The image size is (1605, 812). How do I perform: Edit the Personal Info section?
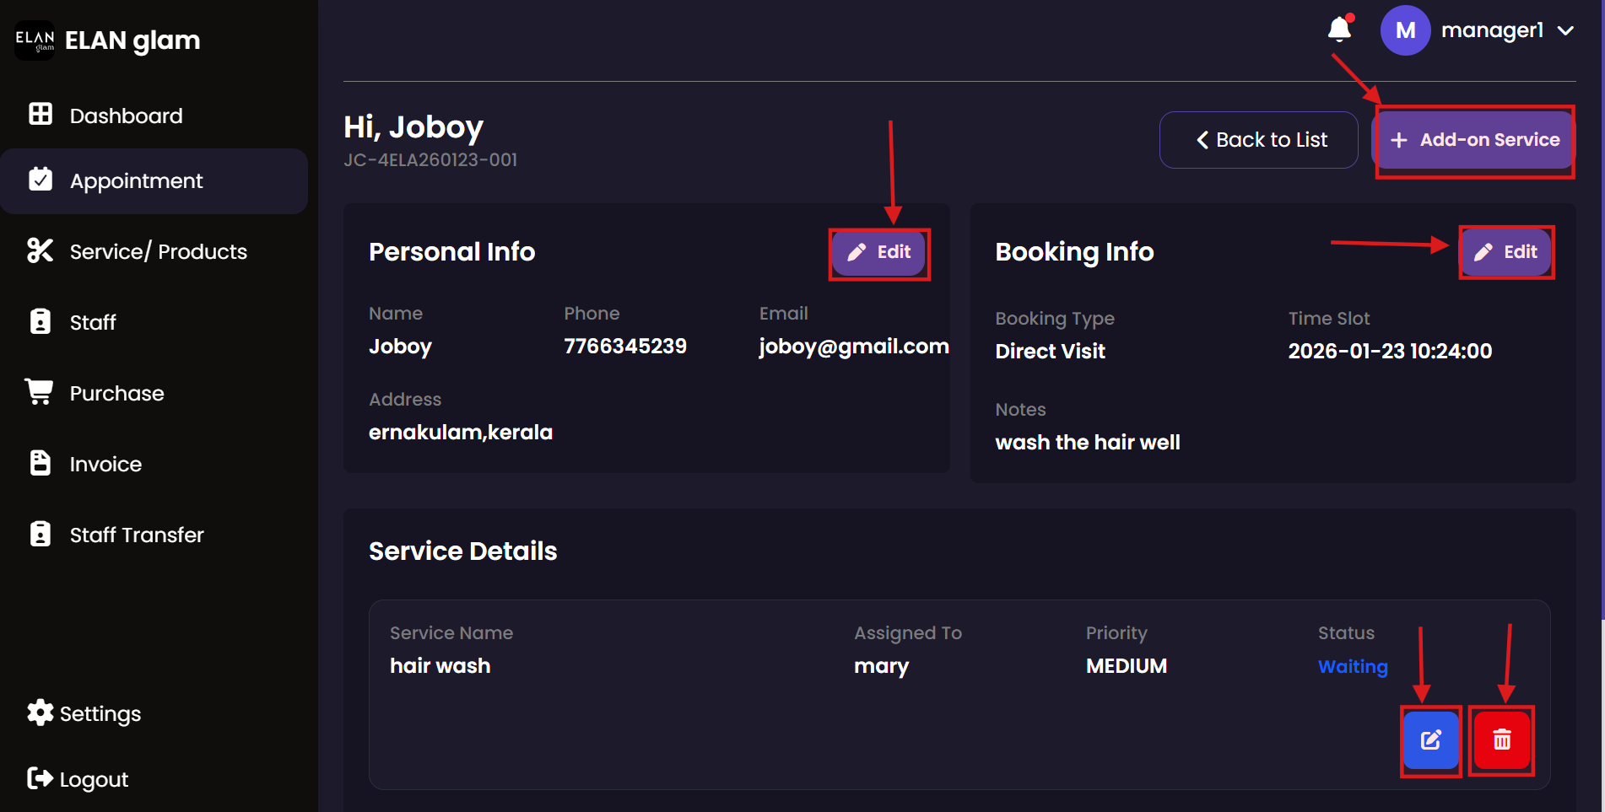pyautogui.click(x=879, y=252)
